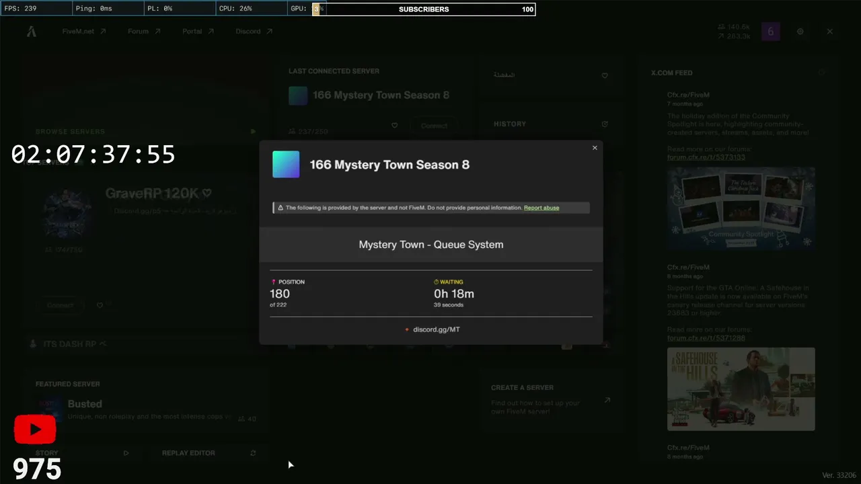Click the FiveM logo in the top bar
This screenshot has height=484, width=861.
click(x=32, y=32)
